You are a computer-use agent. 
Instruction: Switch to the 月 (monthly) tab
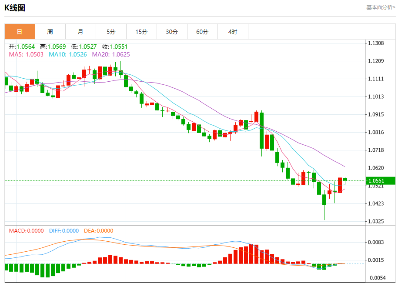point(80,32)
